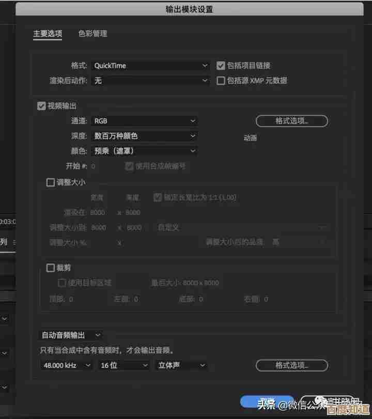
Task: Expand the 深度 数百万种颜色 dropdown
Action: (144, 136)
